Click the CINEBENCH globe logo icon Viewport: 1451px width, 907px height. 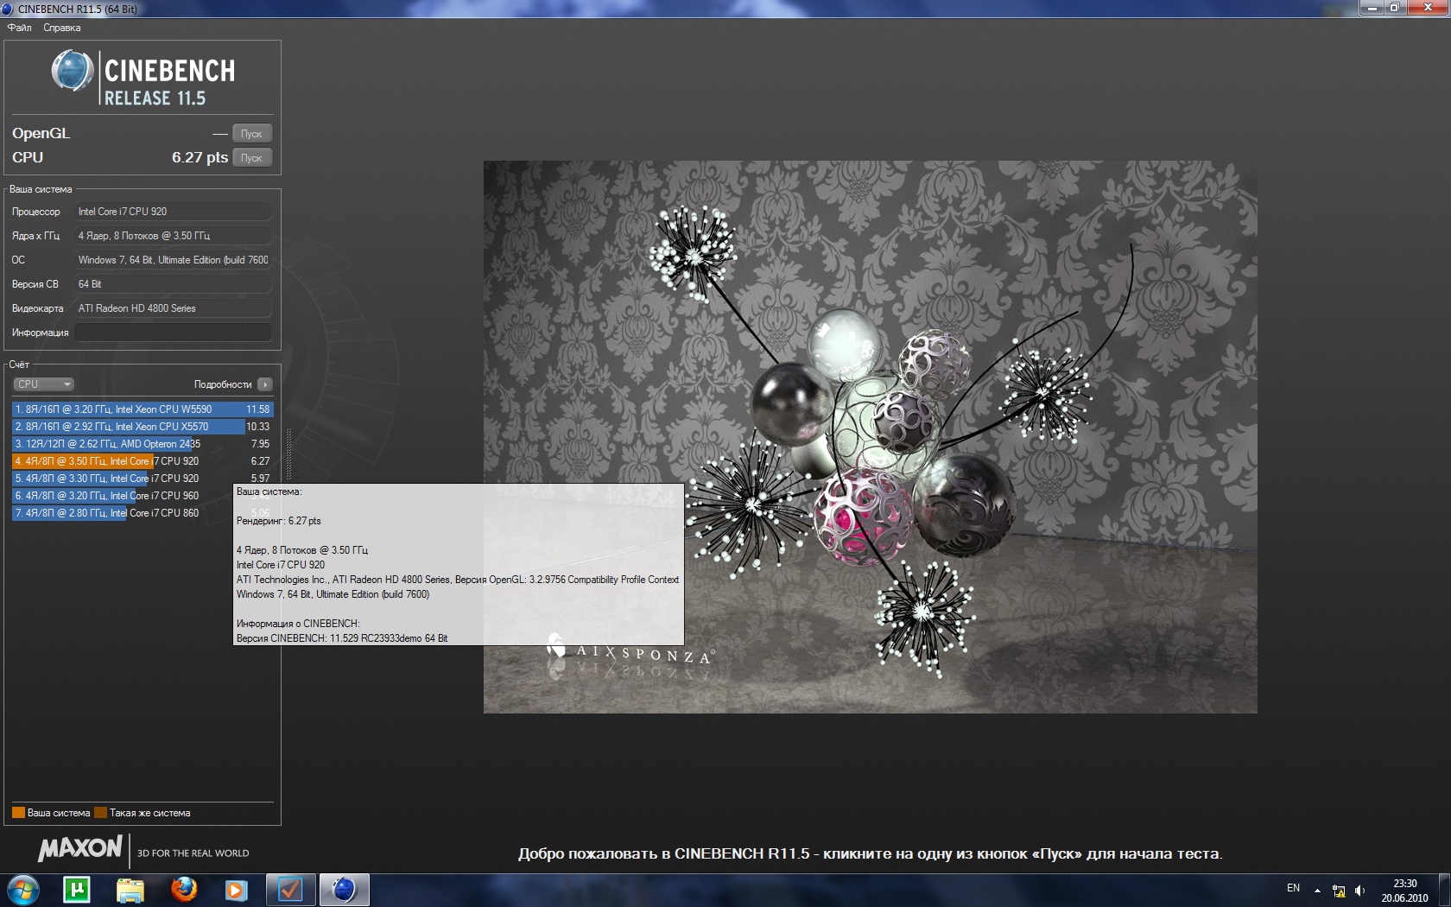click(73, 71)
